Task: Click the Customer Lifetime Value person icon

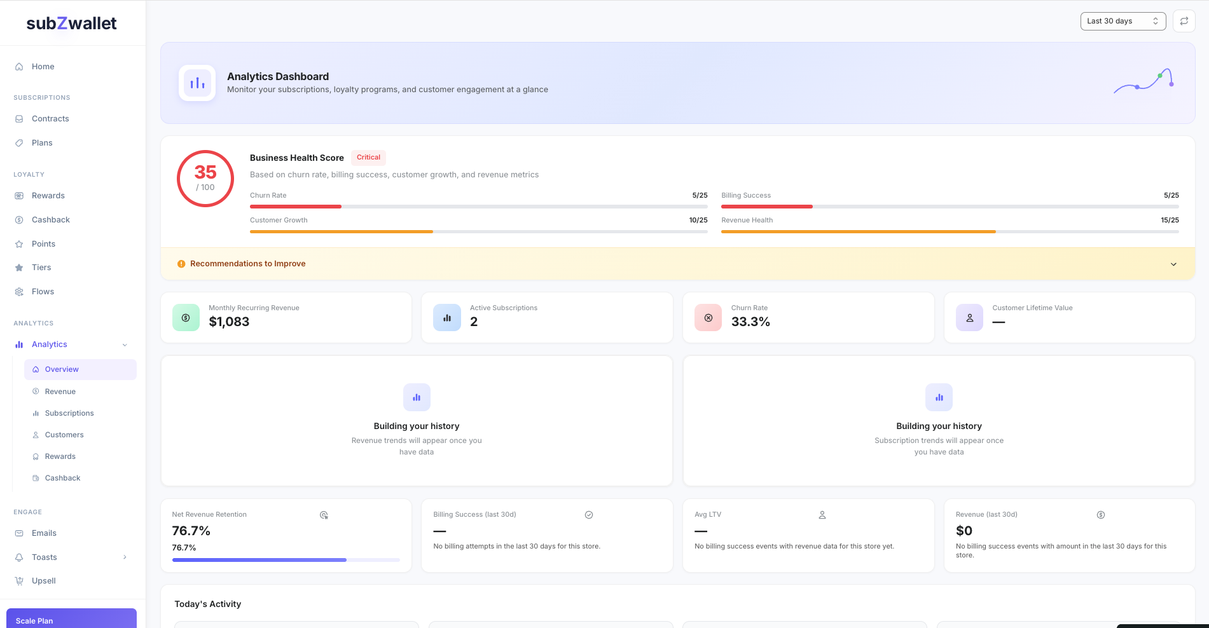Action: [x=970, y=318]
